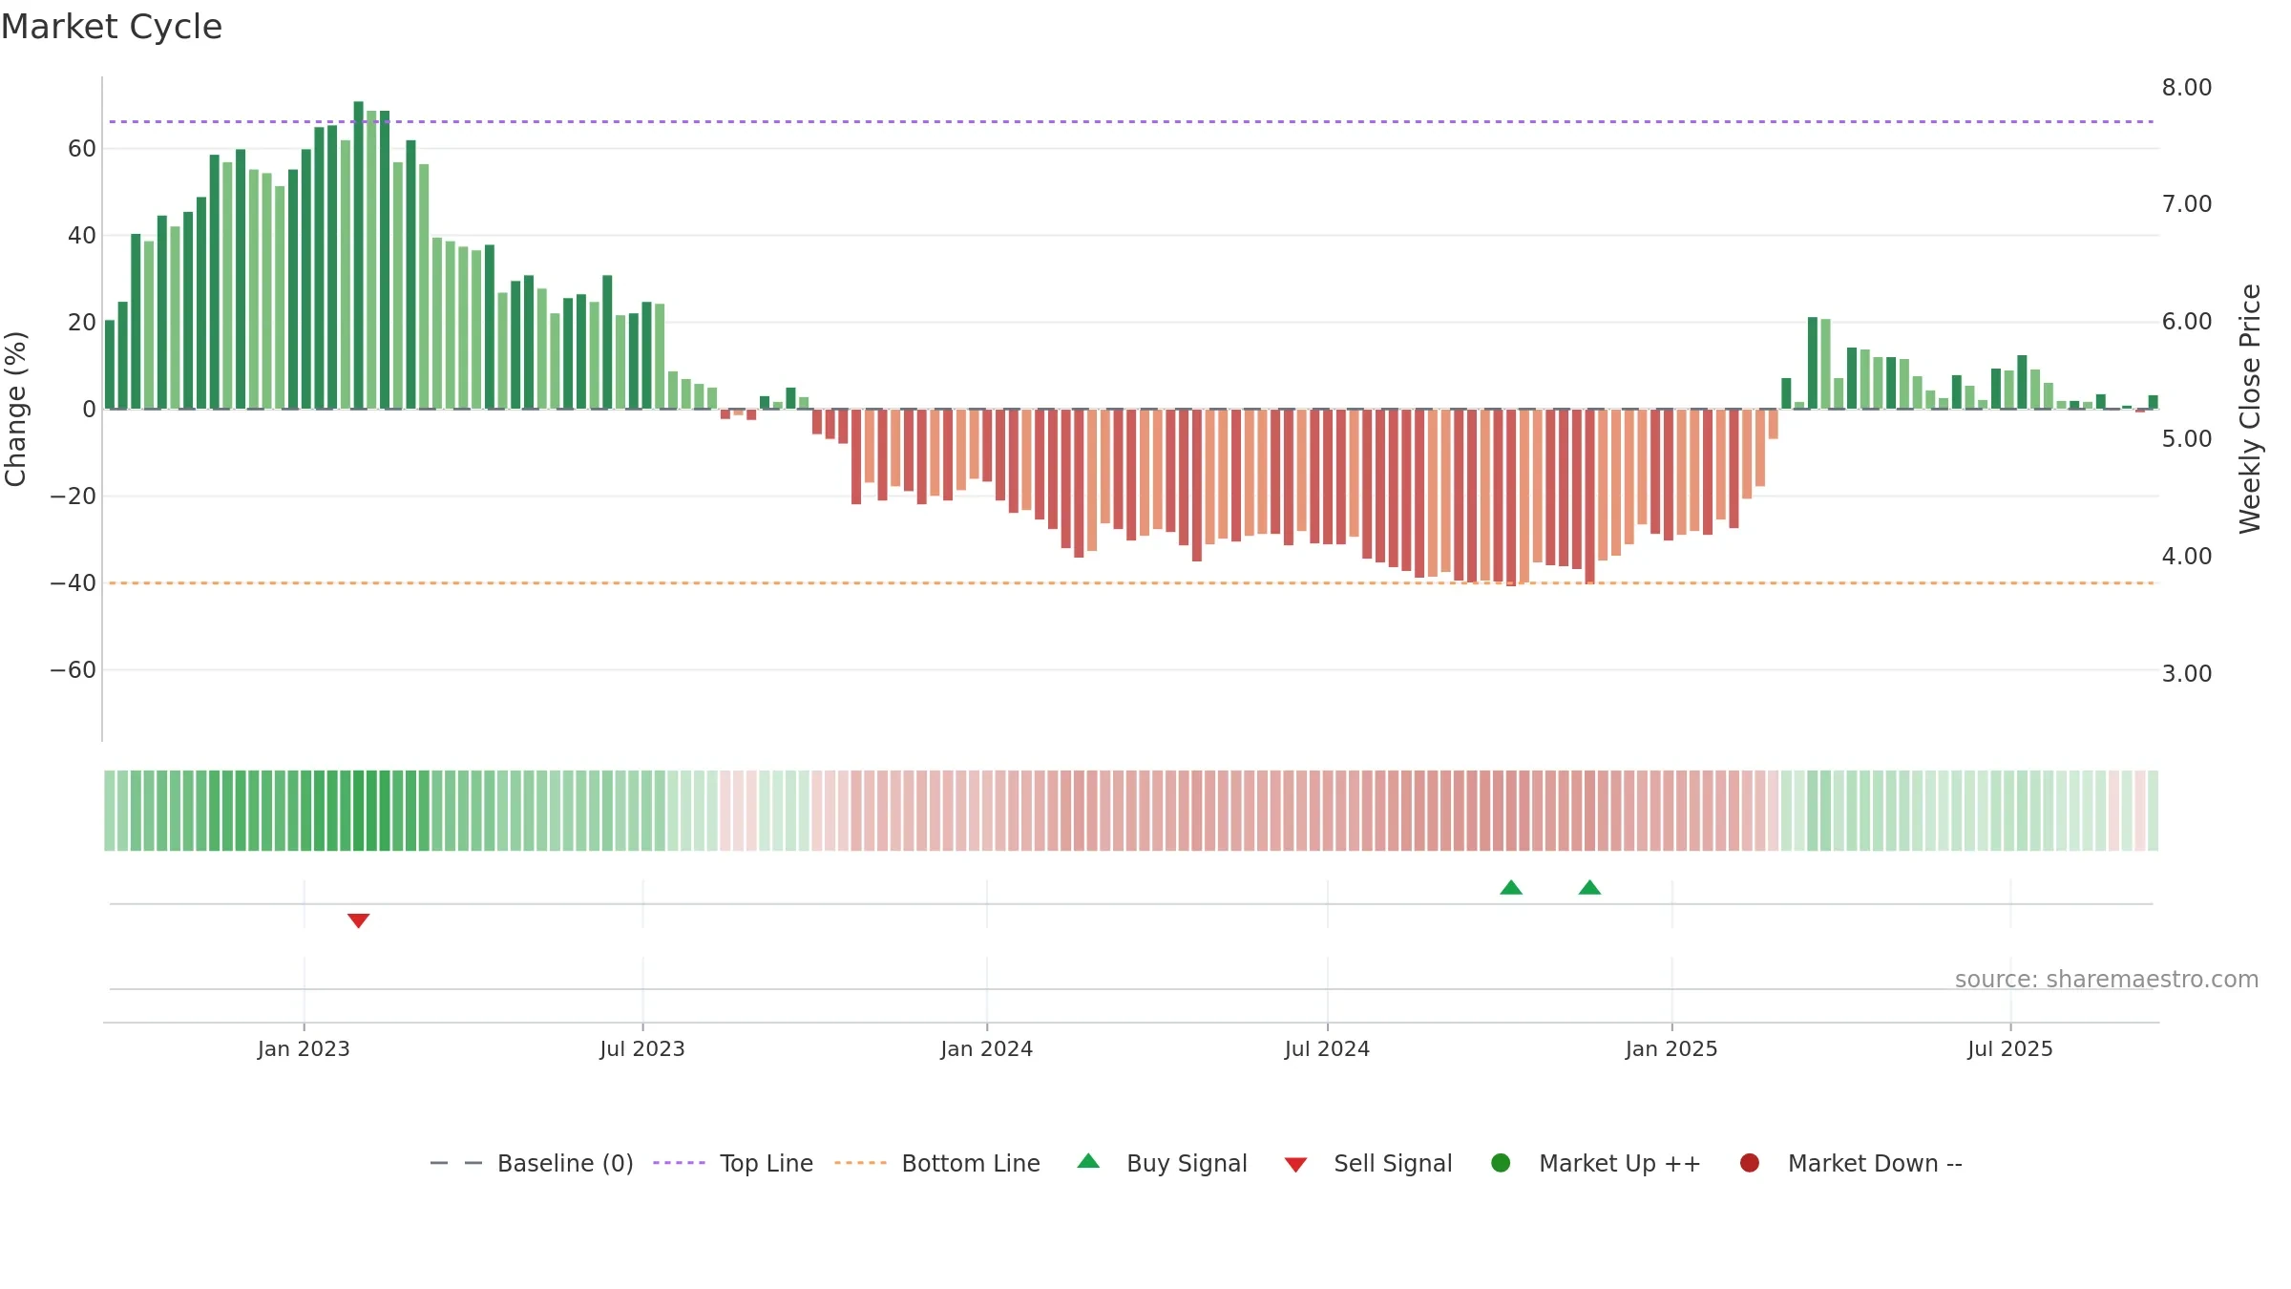This screenshot has width=2291, height=1289.
Task: Click the orange dotted bottom line
Action: point(1131,582)
